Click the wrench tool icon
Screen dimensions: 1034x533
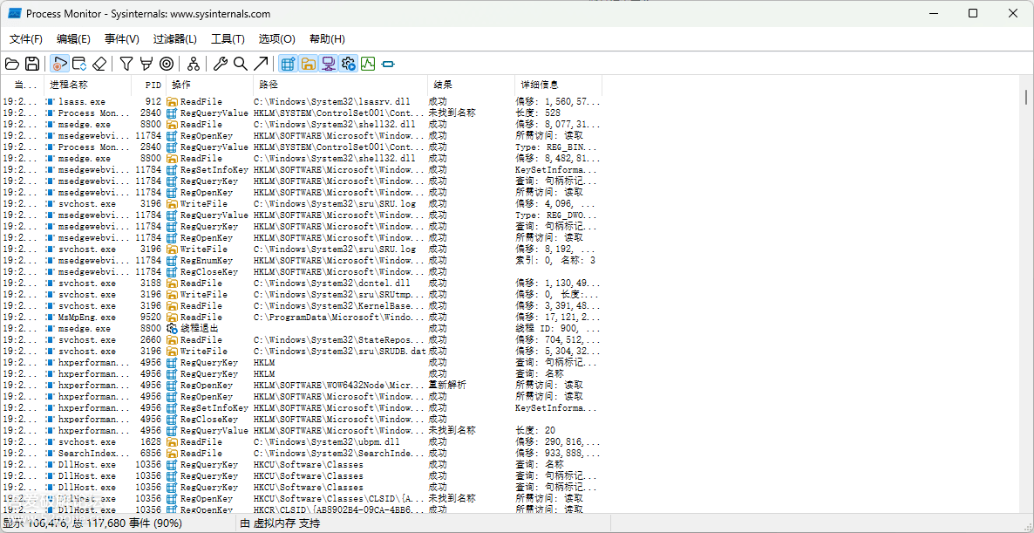pyautogui.click(x=221, y=64)
